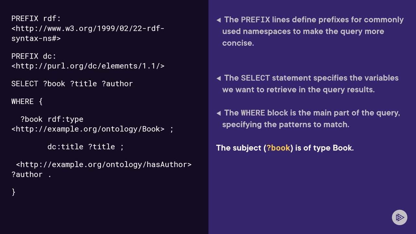This screenshot has height=234, width=416.
Task: Click the SELECT ?book ?title ?author line
Action: (72, 84)
